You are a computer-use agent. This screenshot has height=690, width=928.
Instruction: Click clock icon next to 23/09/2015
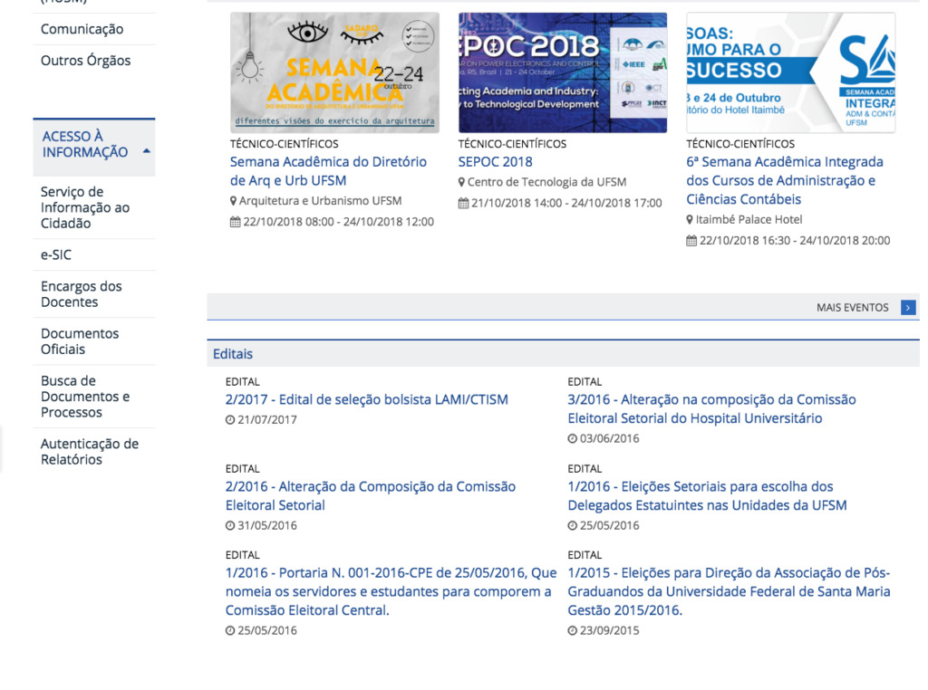(x=572, y=631)
